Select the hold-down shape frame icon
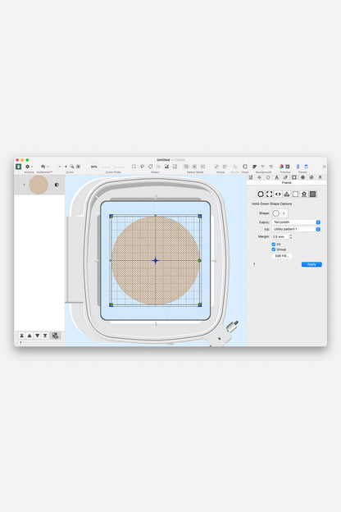341x512 pixels. 312,194
